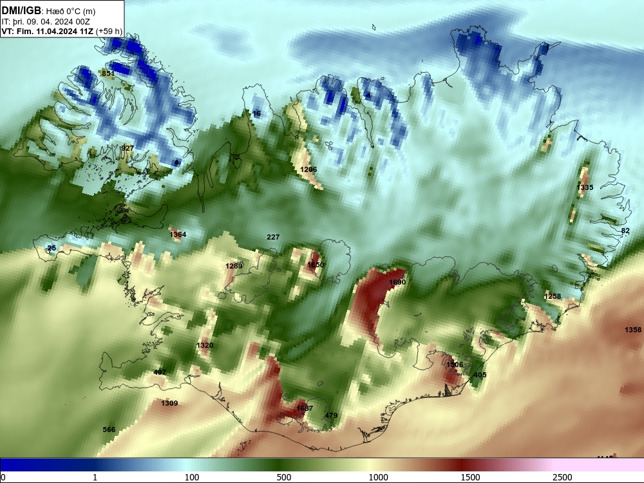Click the legend label 1
The height and width of the screenshot is (483, 644).
tap(95, 477)
